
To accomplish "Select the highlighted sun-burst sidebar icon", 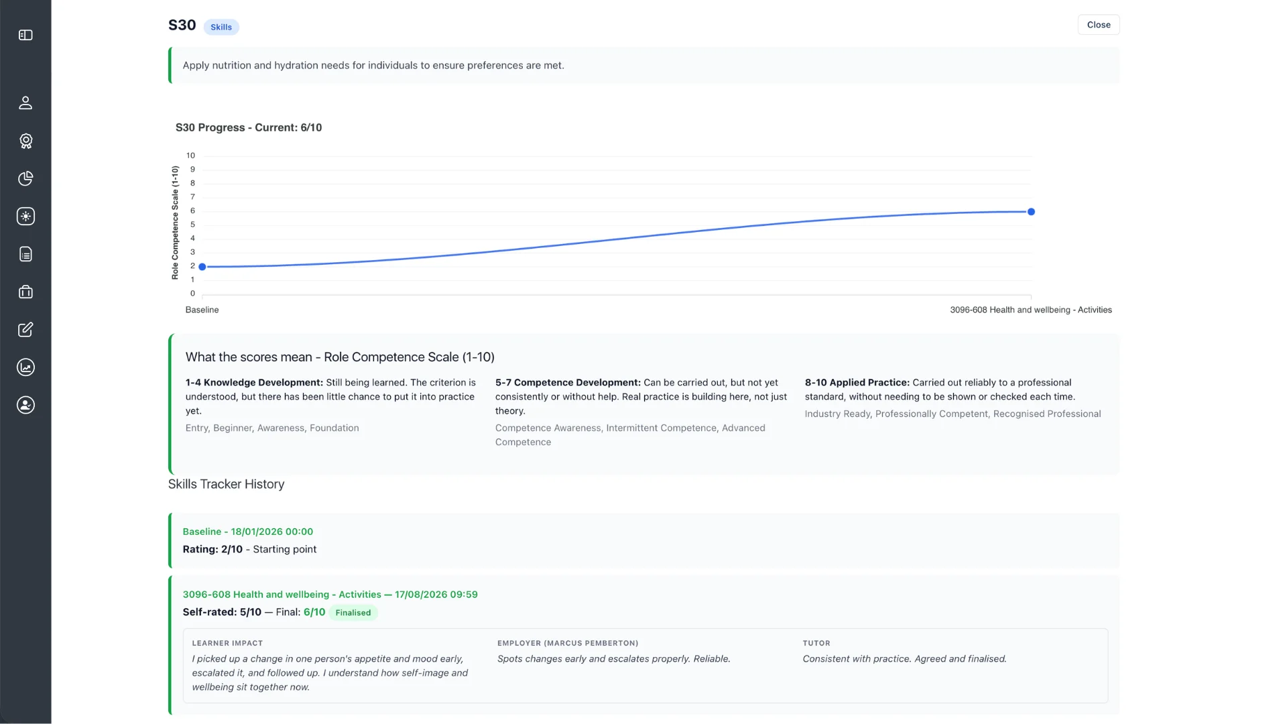I will click(x=25, y=216).
